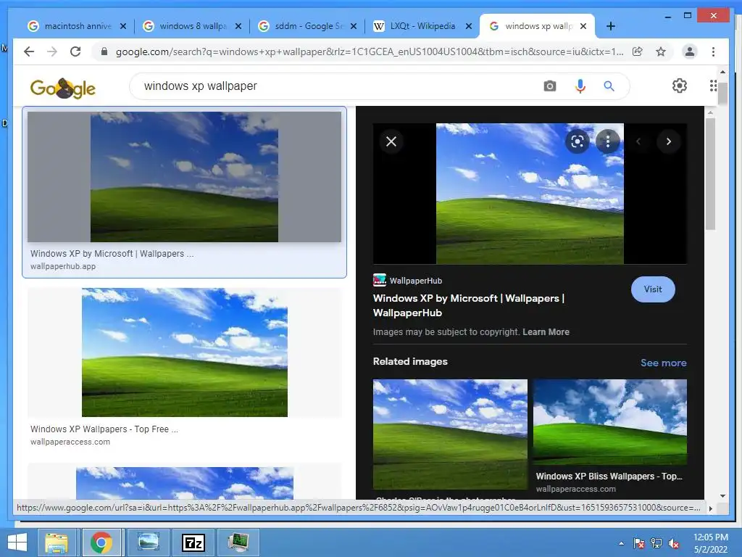This screenshot has height=557, width=742.
Task: Bookmark this page with the star
Action: (661, 51)
